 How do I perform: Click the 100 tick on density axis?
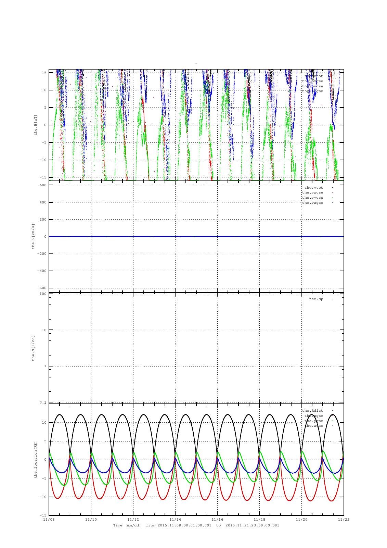coord(43,294)
